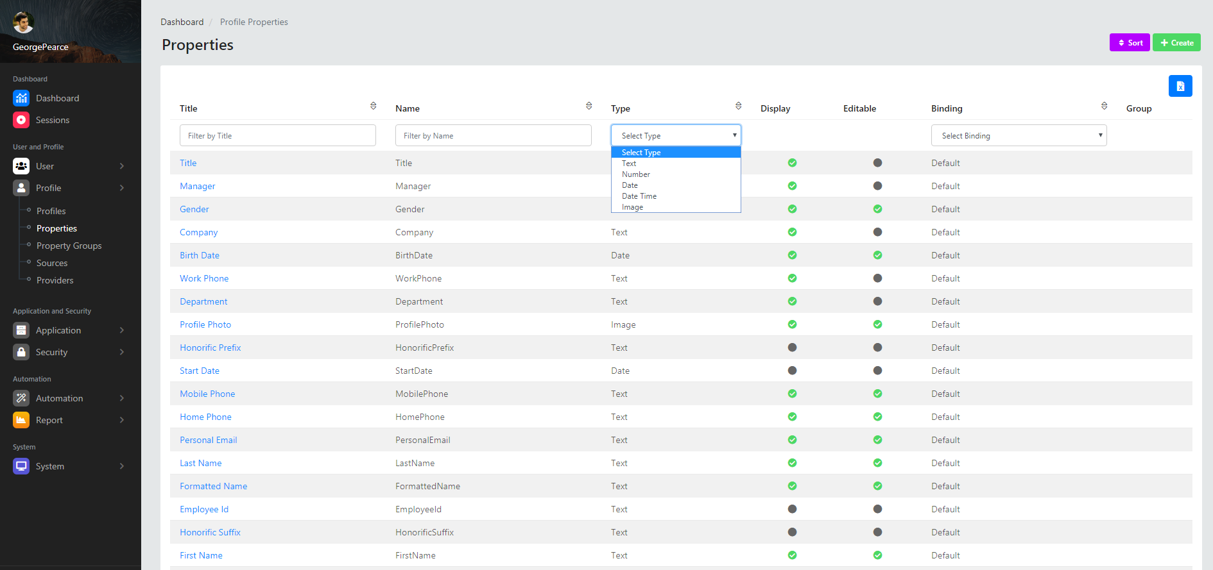1213x570 pixels.
Task: Click the User group icon in sidebar
Action: pyautogui.click(x=21, y=166)
